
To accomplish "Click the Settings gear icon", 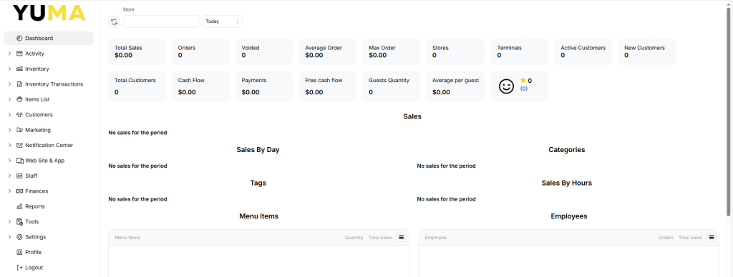I will 19,237.
